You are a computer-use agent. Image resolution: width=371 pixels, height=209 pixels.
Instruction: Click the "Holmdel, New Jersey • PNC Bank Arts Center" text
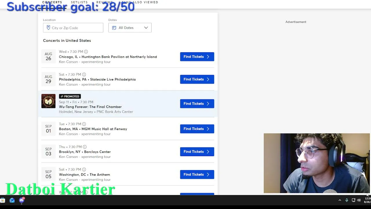96,112
